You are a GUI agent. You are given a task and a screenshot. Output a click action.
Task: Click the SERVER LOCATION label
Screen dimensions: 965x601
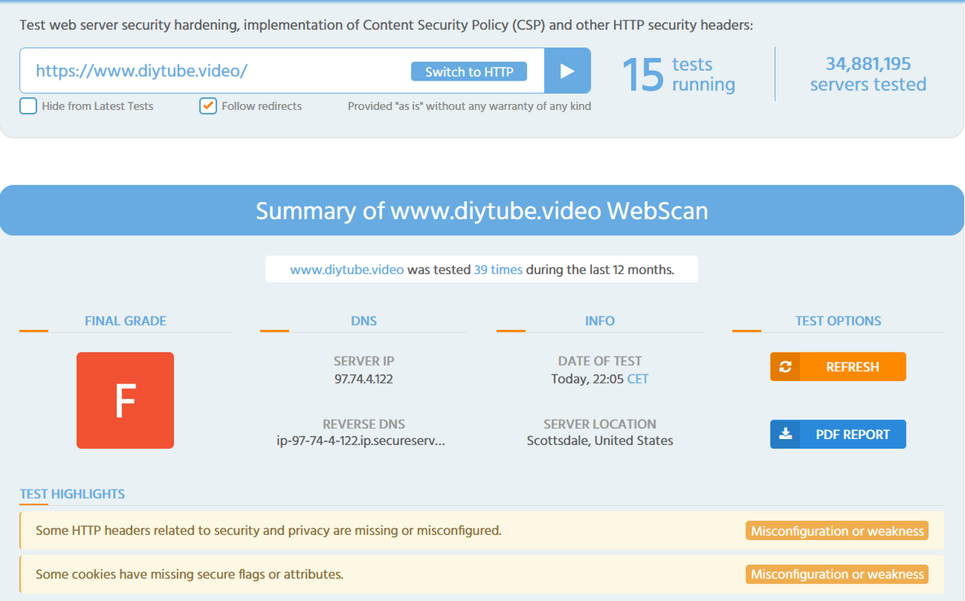(x=600, y=424)
